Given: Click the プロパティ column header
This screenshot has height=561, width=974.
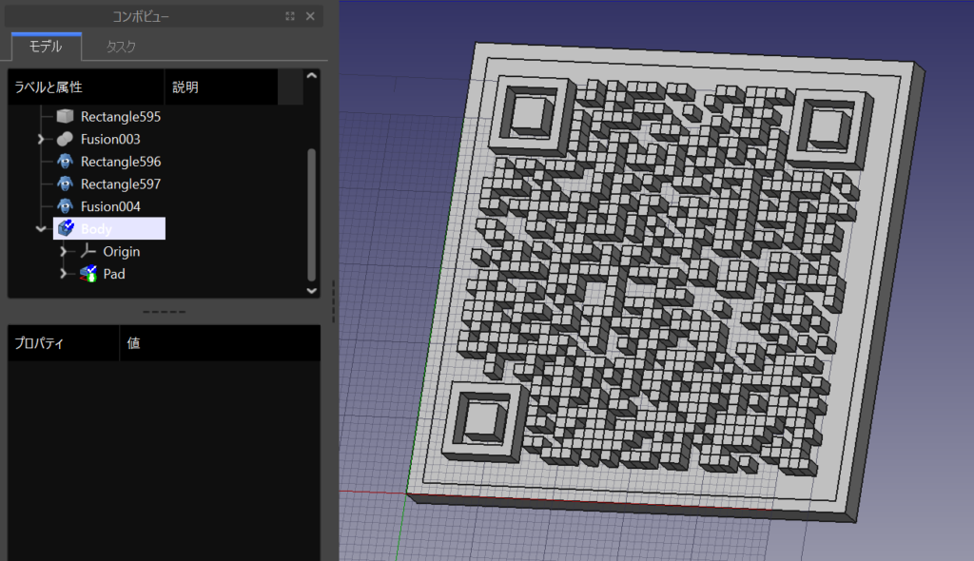Looking at the screenshot, I should 64,343.
